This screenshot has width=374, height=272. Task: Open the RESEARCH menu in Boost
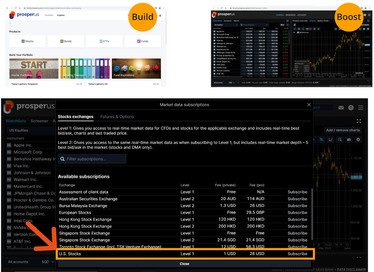coord(290,15)
